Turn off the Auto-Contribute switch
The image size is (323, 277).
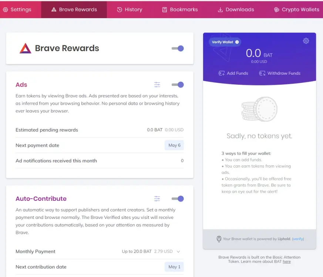click(178, 199)
